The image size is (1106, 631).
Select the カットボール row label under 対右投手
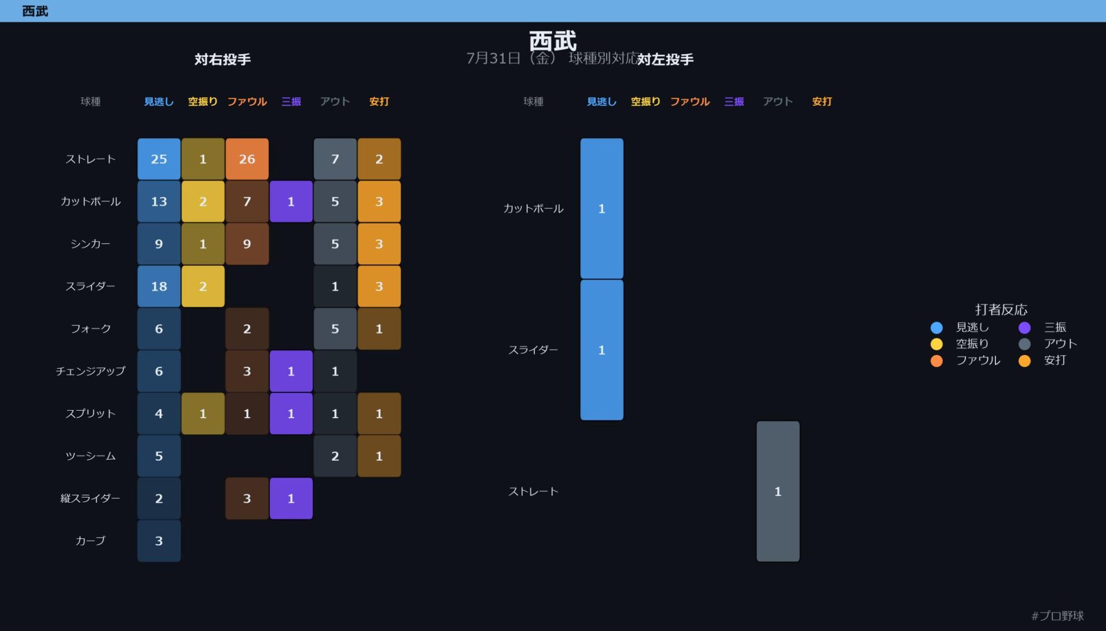pos(90,202)
